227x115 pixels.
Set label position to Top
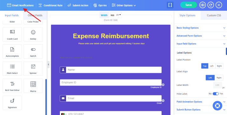(x=205, y=66)
